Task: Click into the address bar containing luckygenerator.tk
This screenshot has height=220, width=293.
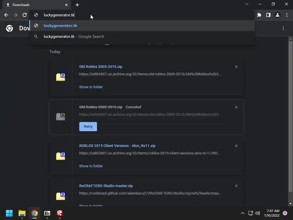Action: pos(142,15)
